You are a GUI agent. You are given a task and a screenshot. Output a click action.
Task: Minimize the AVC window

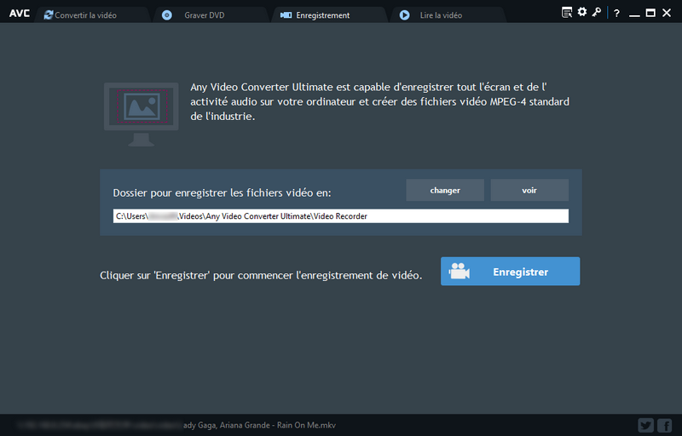[x=634, y=14]
